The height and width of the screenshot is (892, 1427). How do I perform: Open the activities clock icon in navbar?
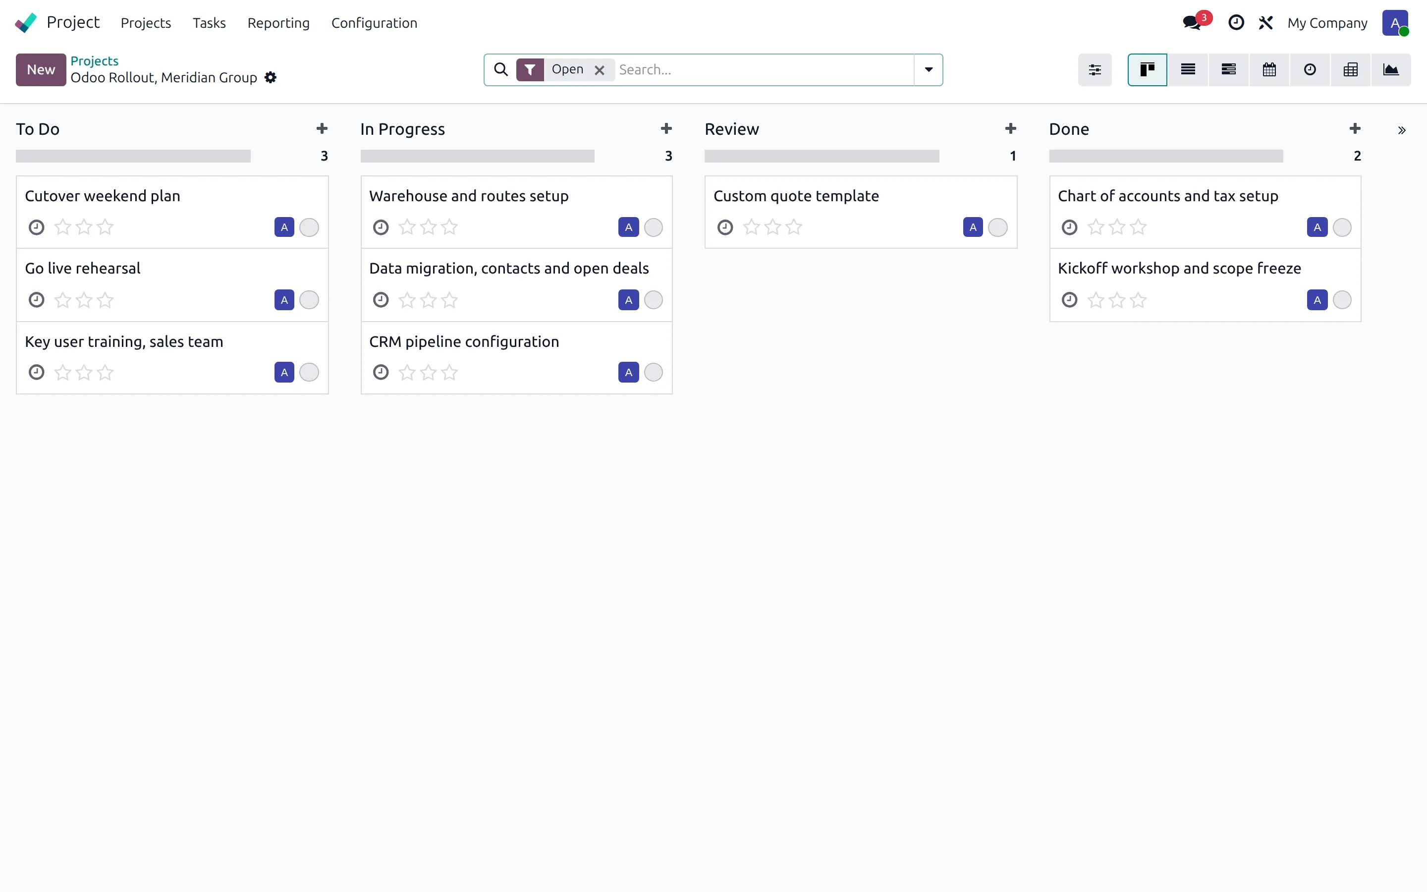[x=1236, y=22]
